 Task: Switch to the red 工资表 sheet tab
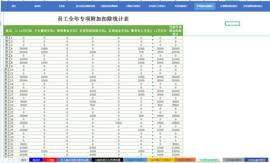(50, 160)
